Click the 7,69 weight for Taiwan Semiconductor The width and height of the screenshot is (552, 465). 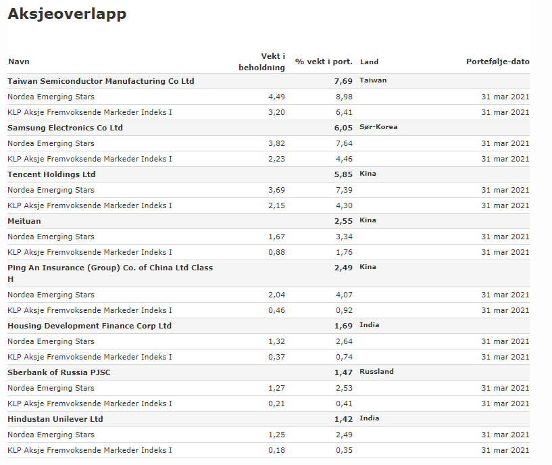tap(343, 81)
